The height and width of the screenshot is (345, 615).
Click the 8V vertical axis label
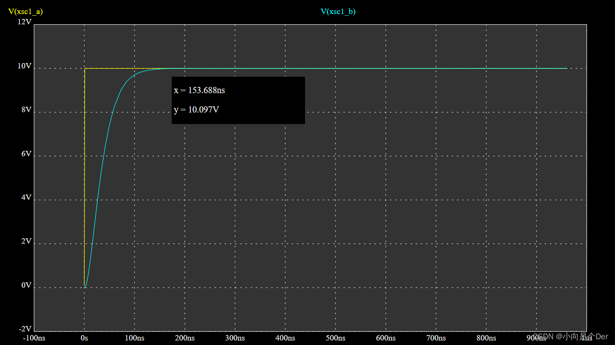click(26, 110)
